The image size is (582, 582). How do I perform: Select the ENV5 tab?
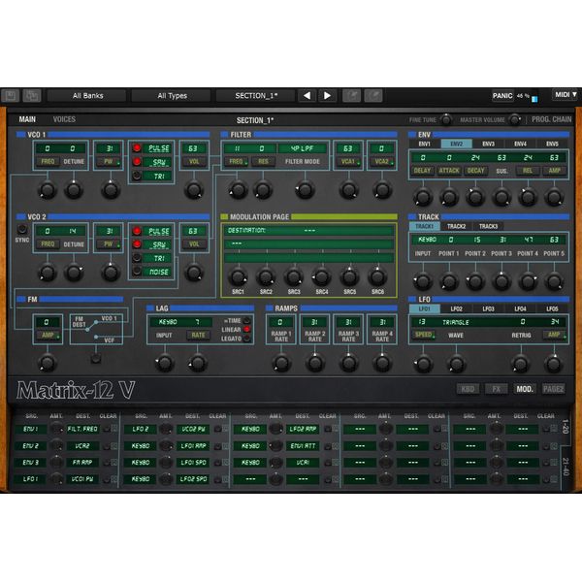coord(552,144)
